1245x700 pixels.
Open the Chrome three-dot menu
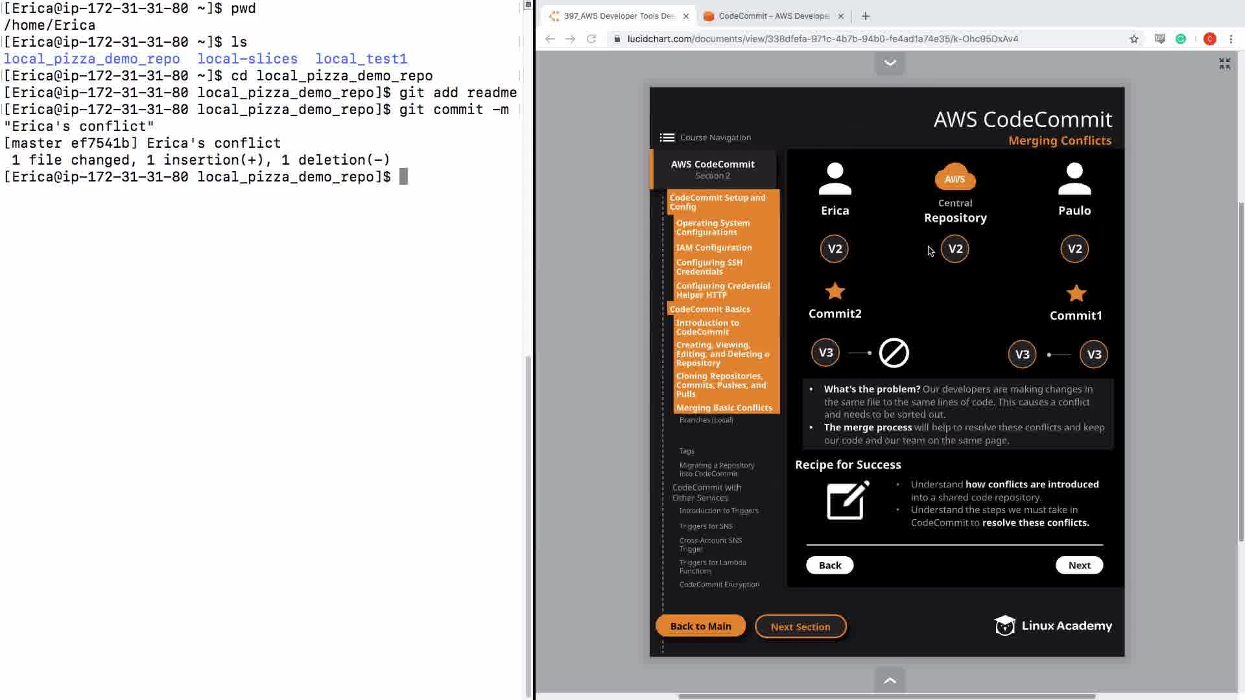point(1231,39)
